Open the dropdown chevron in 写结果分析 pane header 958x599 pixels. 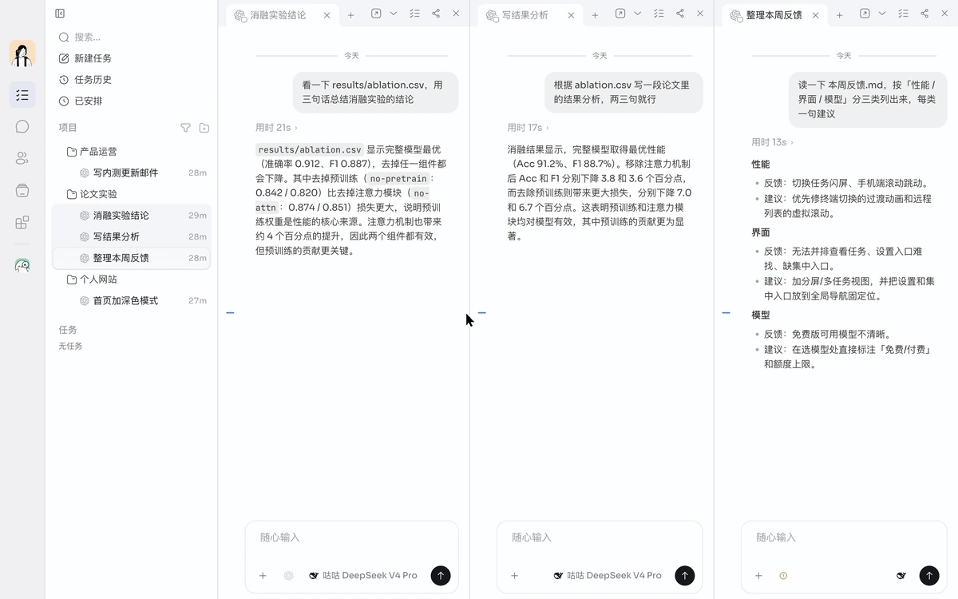(x=638, y=14)
